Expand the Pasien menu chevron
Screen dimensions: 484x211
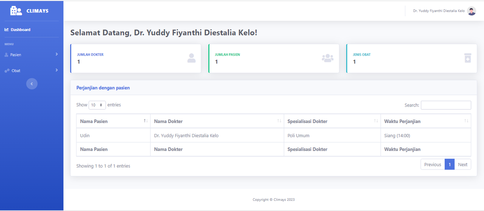[x=57, y=54]
